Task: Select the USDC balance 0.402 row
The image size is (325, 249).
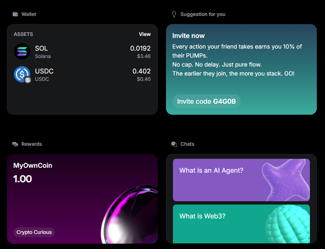Action: pos(82,74)
